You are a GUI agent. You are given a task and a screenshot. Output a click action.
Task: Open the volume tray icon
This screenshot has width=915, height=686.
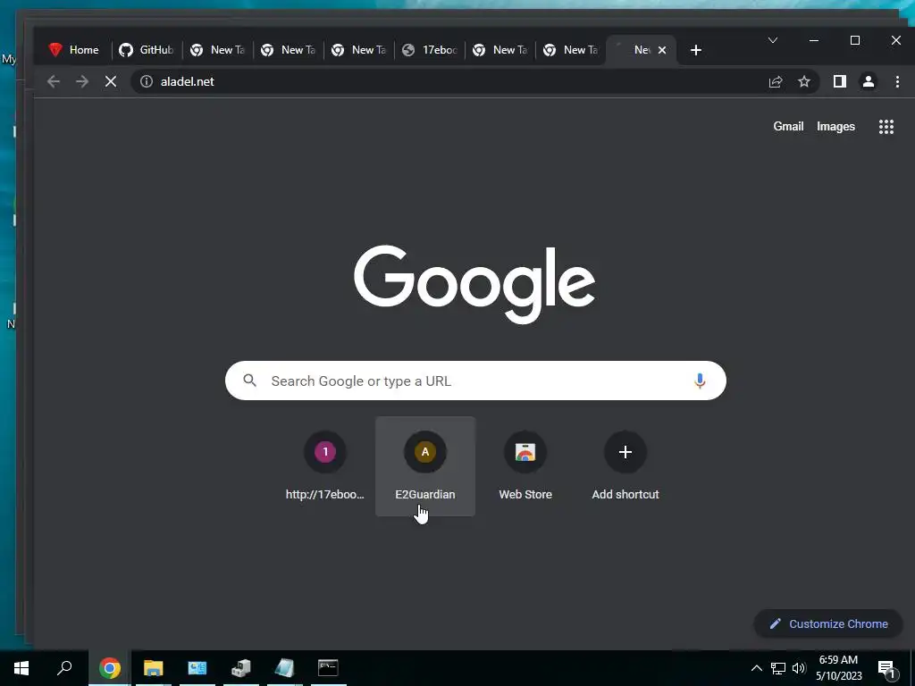tap(799, 668)
